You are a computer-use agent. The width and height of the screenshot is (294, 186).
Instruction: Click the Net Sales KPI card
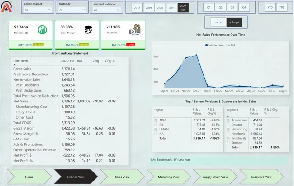(31, 35)
